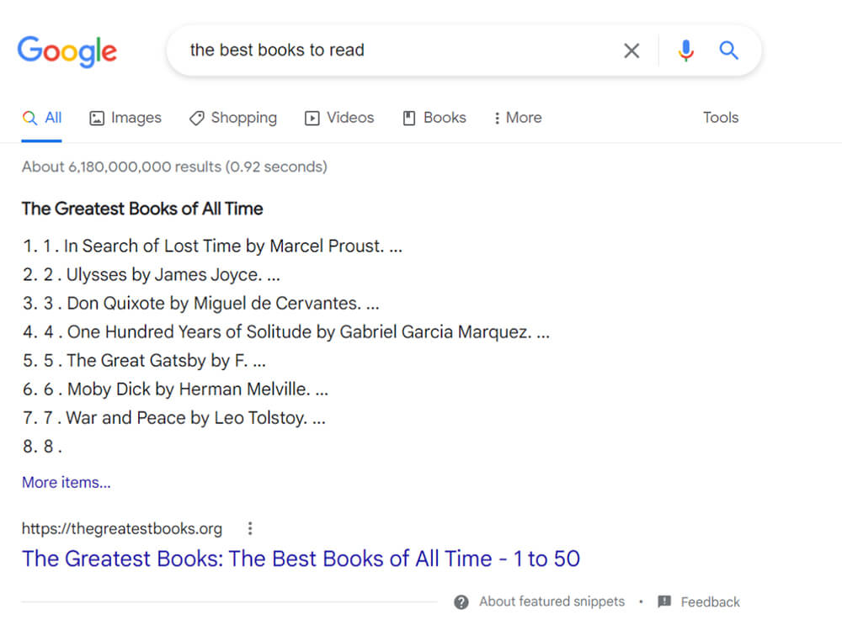Click the Moby Dick list item
The height and width of the screenshot is (625, 842).
point(175,389)
